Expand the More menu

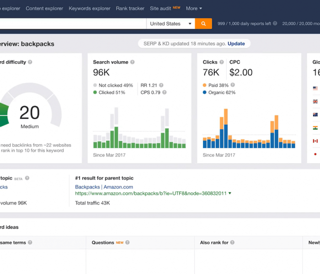pyautogui.click(x=194, y=8)
